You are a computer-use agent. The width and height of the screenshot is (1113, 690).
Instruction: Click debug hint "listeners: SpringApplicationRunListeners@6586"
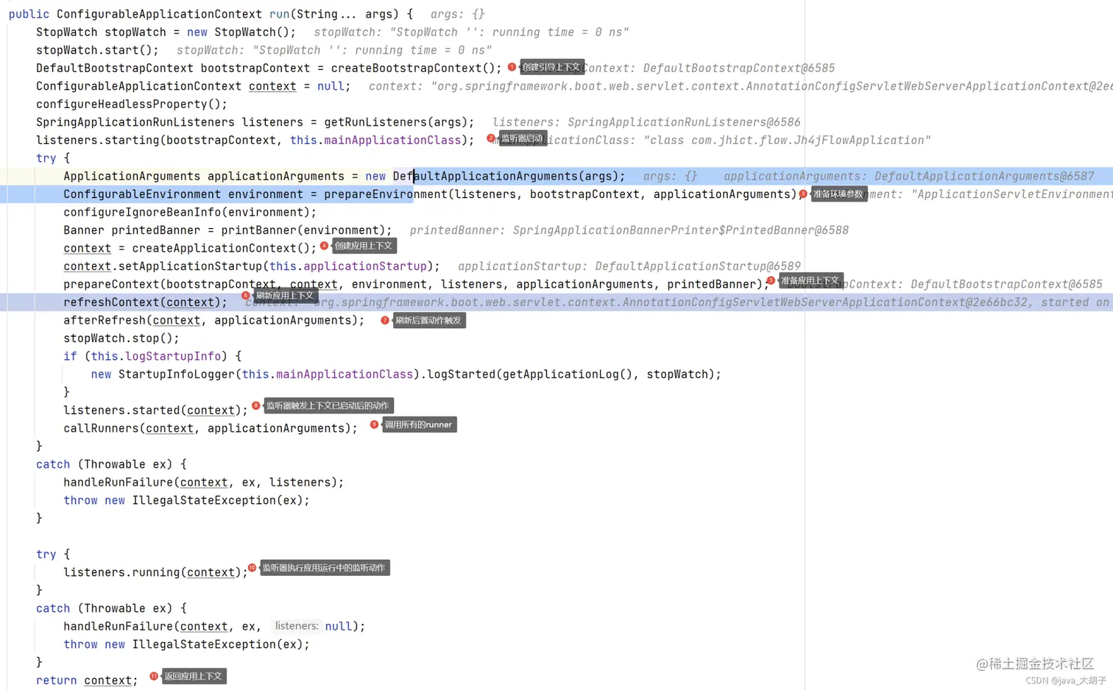click(x=646, y=122)
